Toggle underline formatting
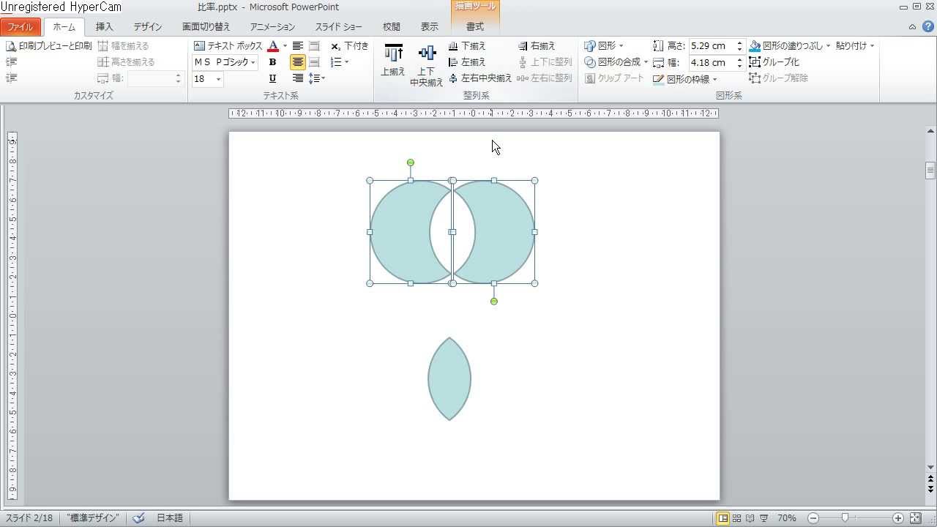 272,78
